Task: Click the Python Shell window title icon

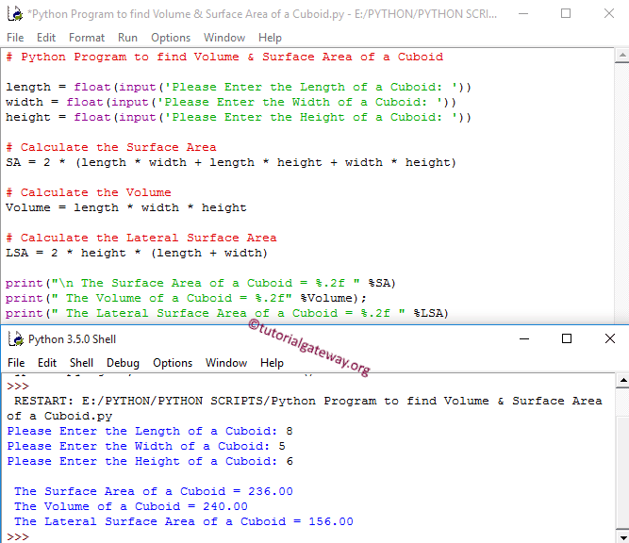Action: (16, 339)
